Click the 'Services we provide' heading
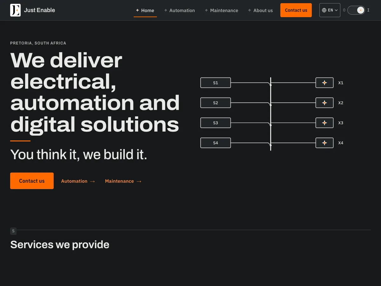The image size is (381, 286). tap(60, 245)
